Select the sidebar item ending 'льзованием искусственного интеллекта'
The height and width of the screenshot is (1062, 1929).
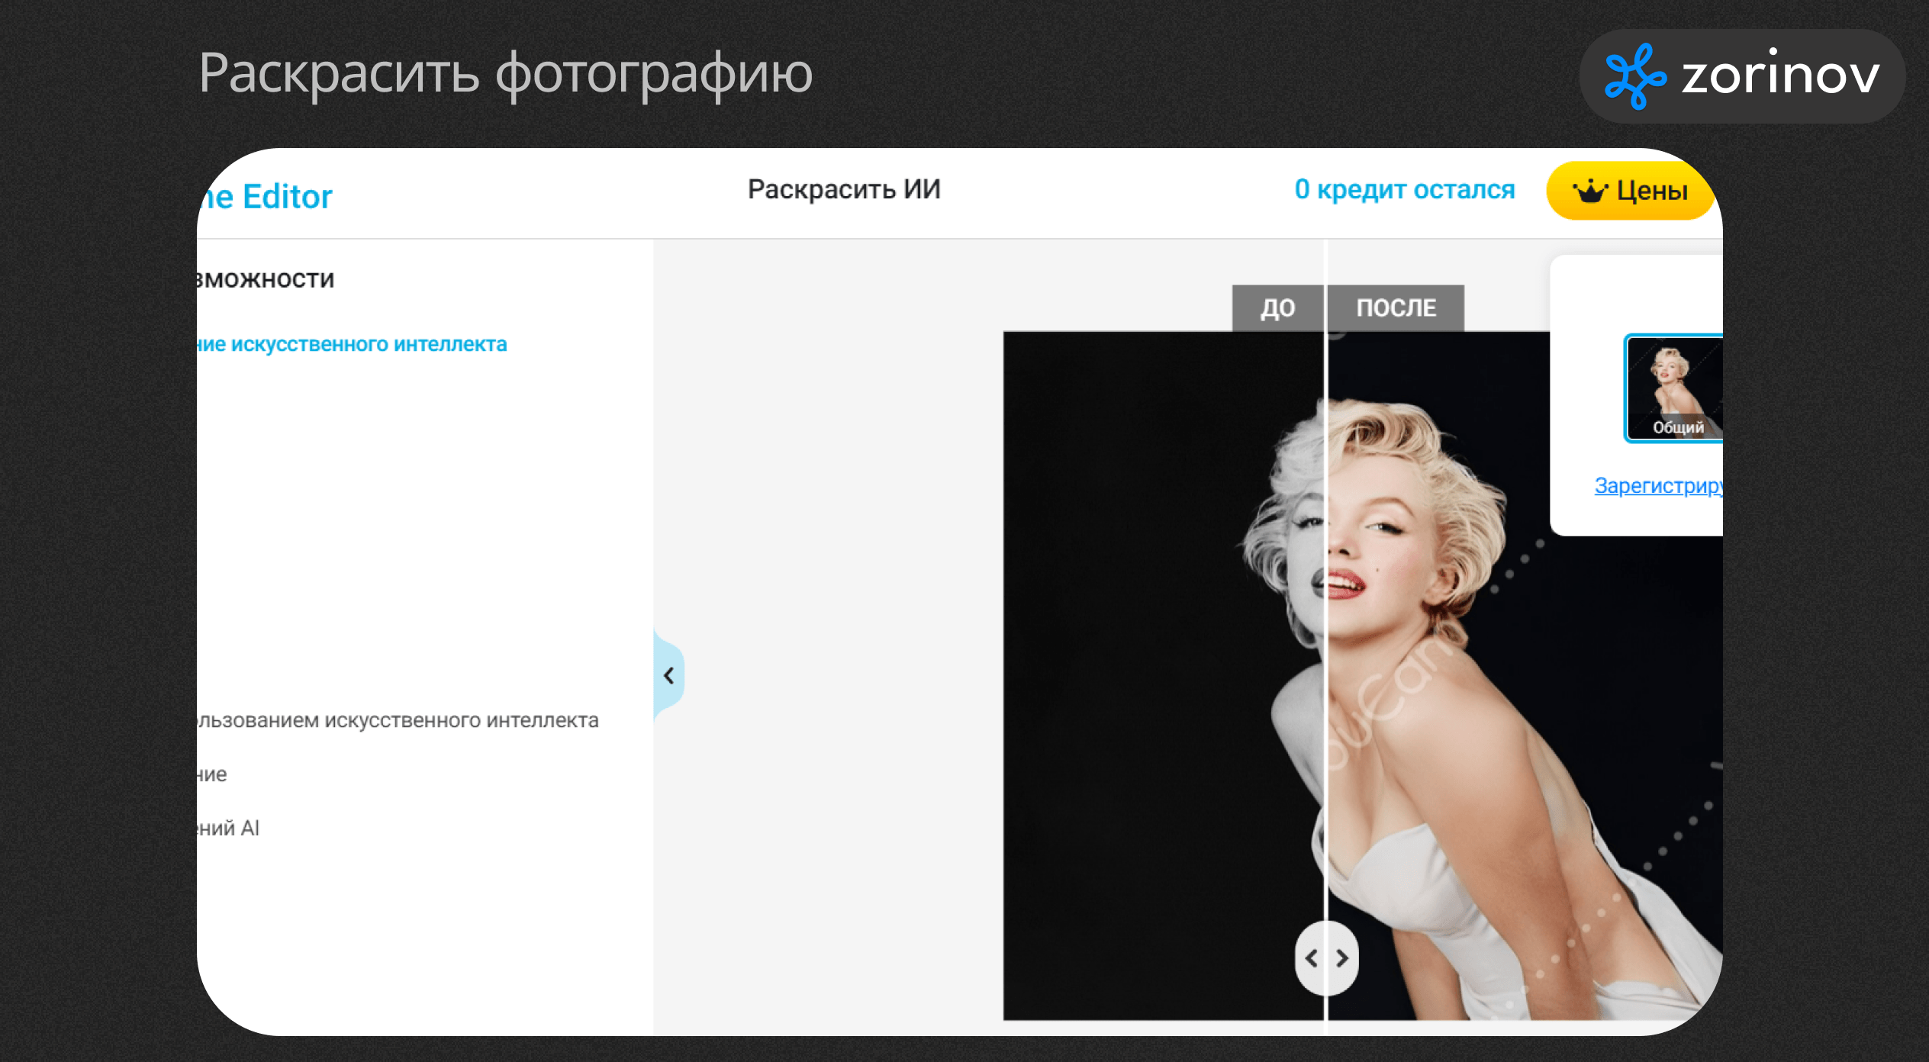[x=398, y=720]
